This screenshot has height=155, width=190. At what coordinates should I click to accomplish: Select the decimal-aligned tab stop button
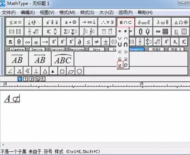(43, 79)
